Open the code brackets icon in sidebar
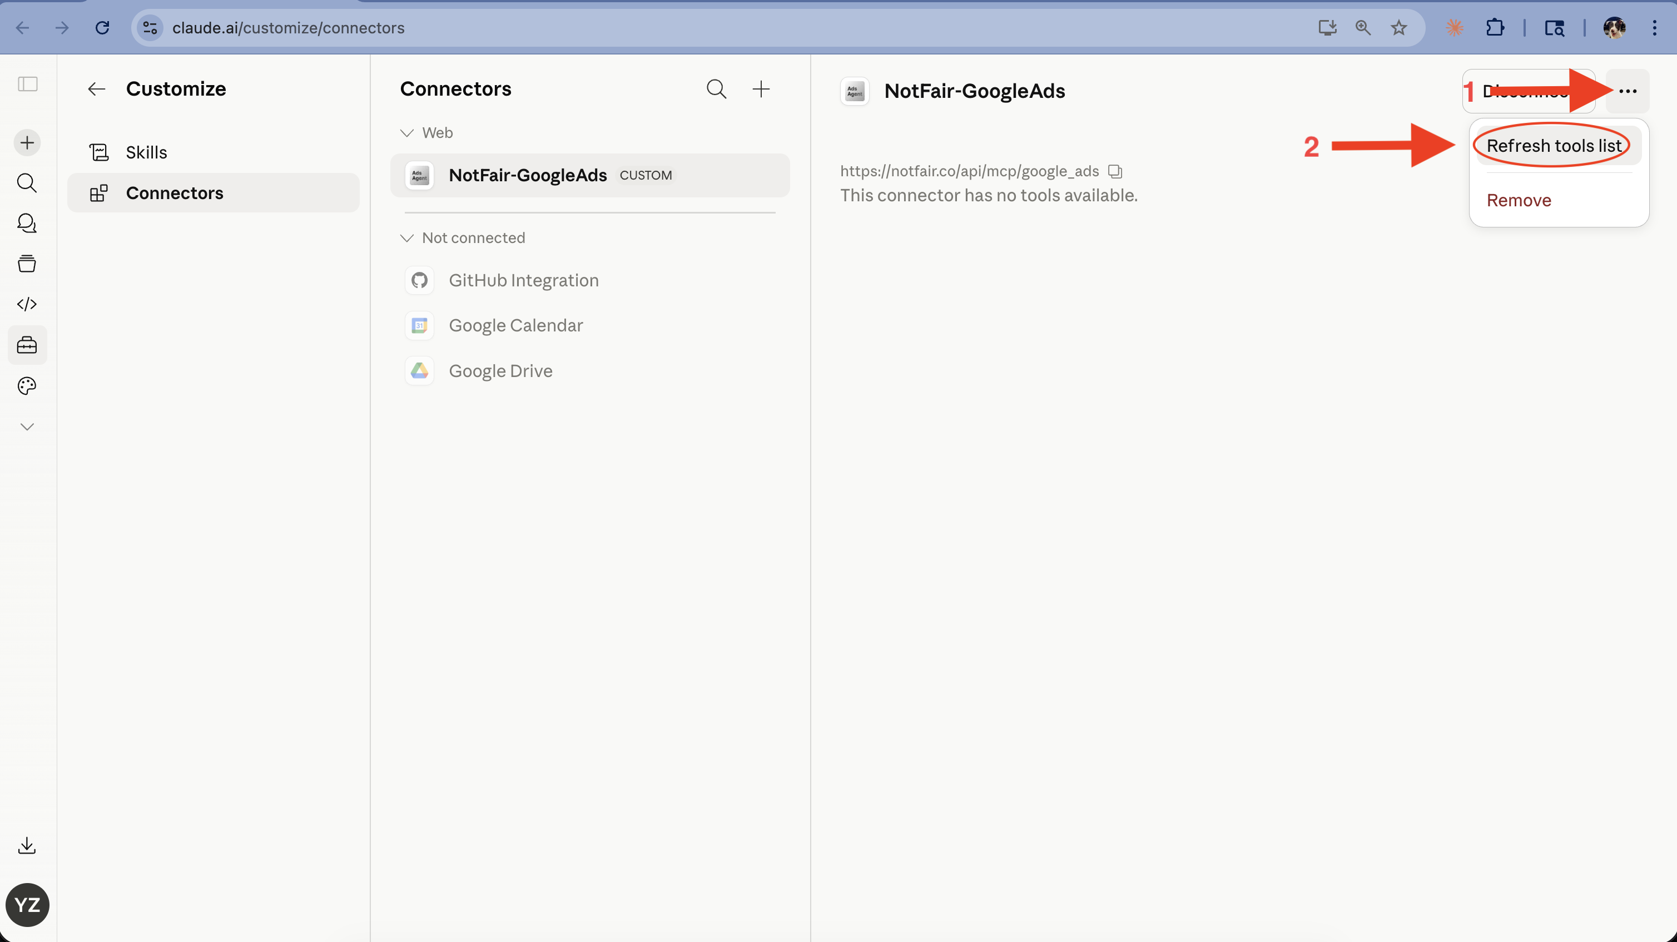 [x=27, y=304]
